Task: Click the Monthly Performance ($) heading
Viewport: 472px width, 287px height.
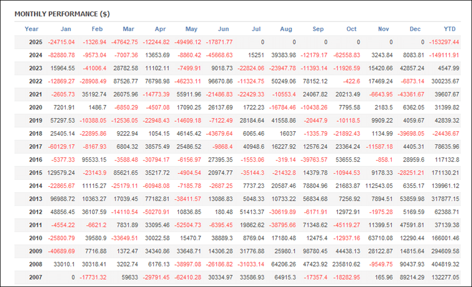Action: 62,14
